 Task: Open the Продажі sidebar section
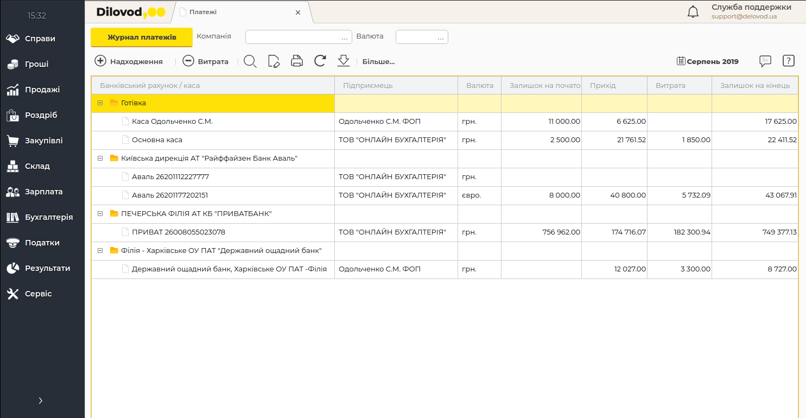(42, 90)
